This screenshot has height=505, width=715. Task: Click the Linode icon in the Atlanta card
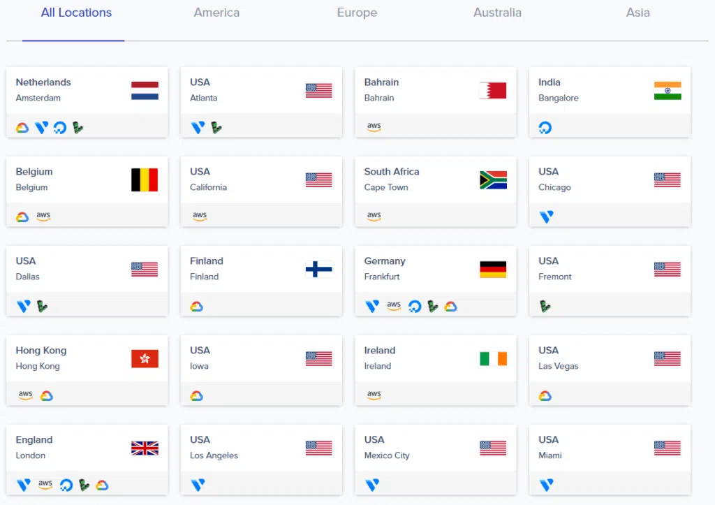pyautogui.click(x=216, y=128)
